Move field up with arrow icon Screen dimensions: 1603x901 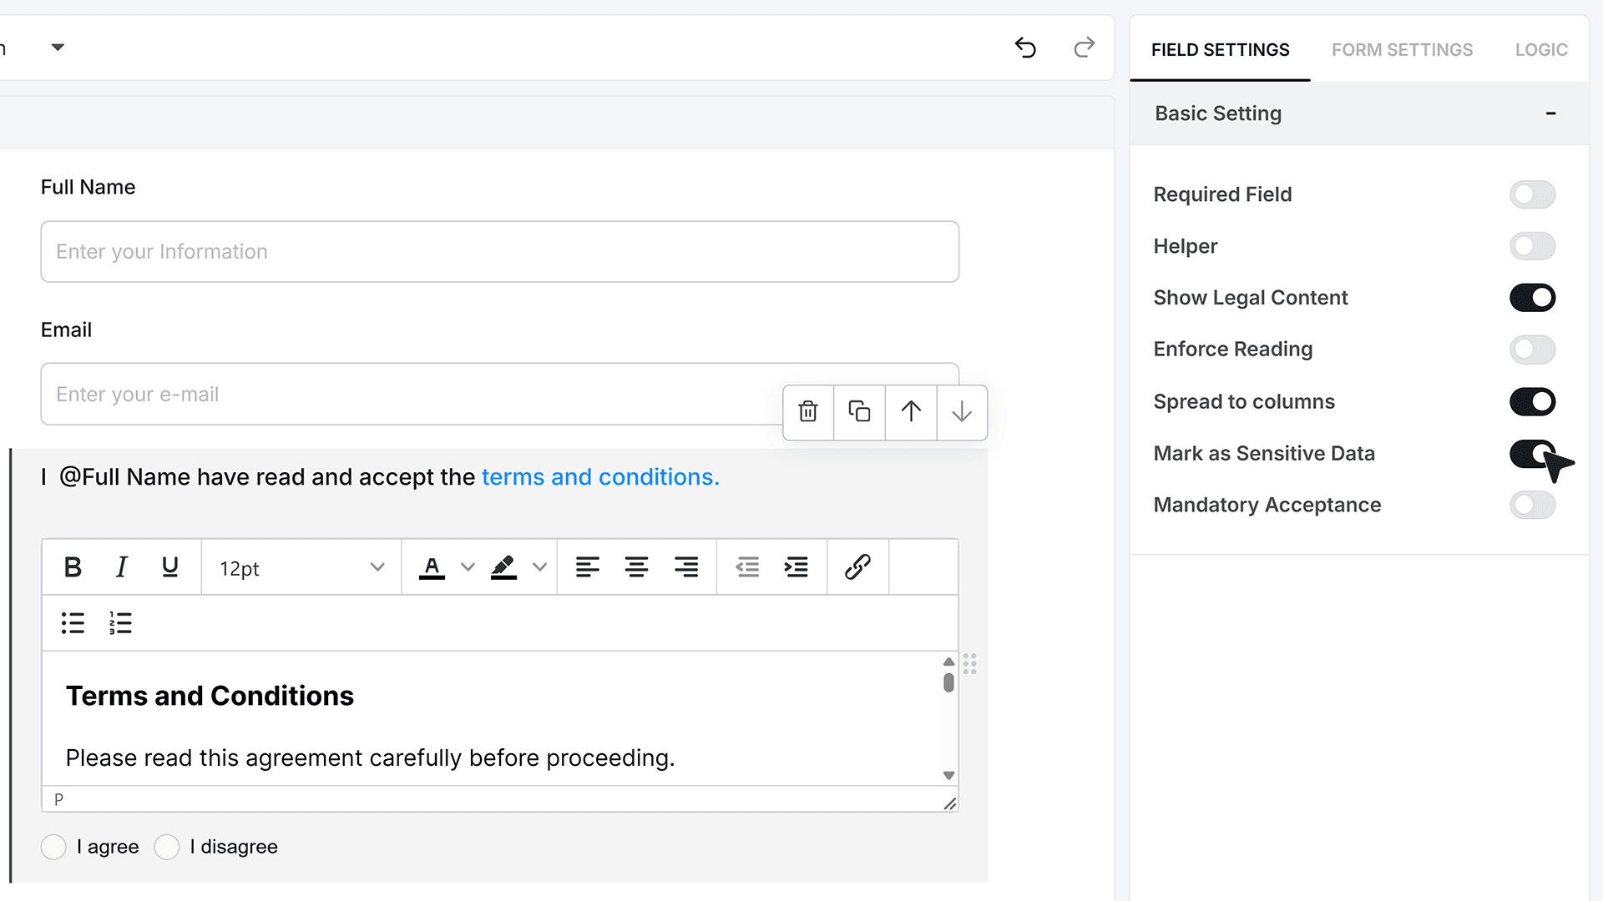coord(911,411)
